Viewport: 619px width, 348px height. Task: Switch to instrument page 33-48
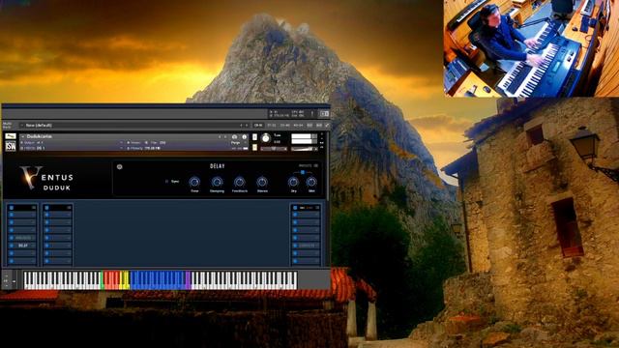point(284,126)
